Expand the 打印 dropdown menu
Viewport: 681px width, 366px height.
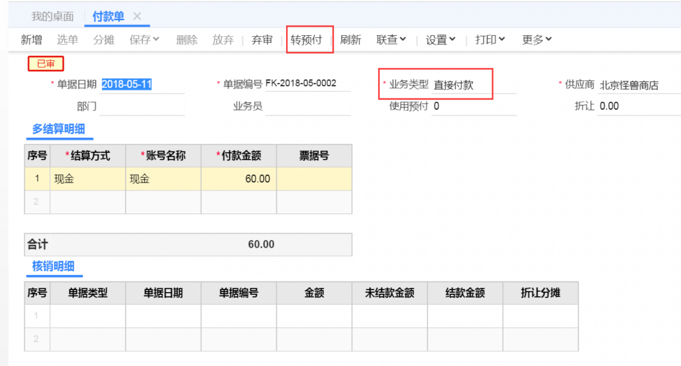490,40
